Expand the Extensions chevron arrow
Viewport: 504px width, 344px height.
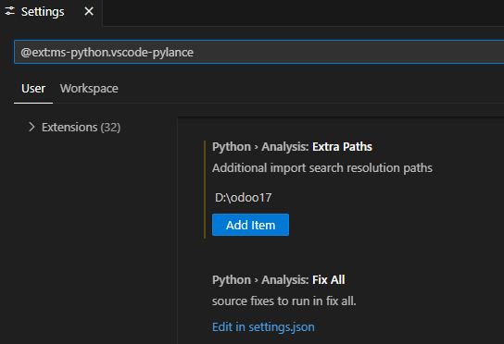tap(31, 127)
